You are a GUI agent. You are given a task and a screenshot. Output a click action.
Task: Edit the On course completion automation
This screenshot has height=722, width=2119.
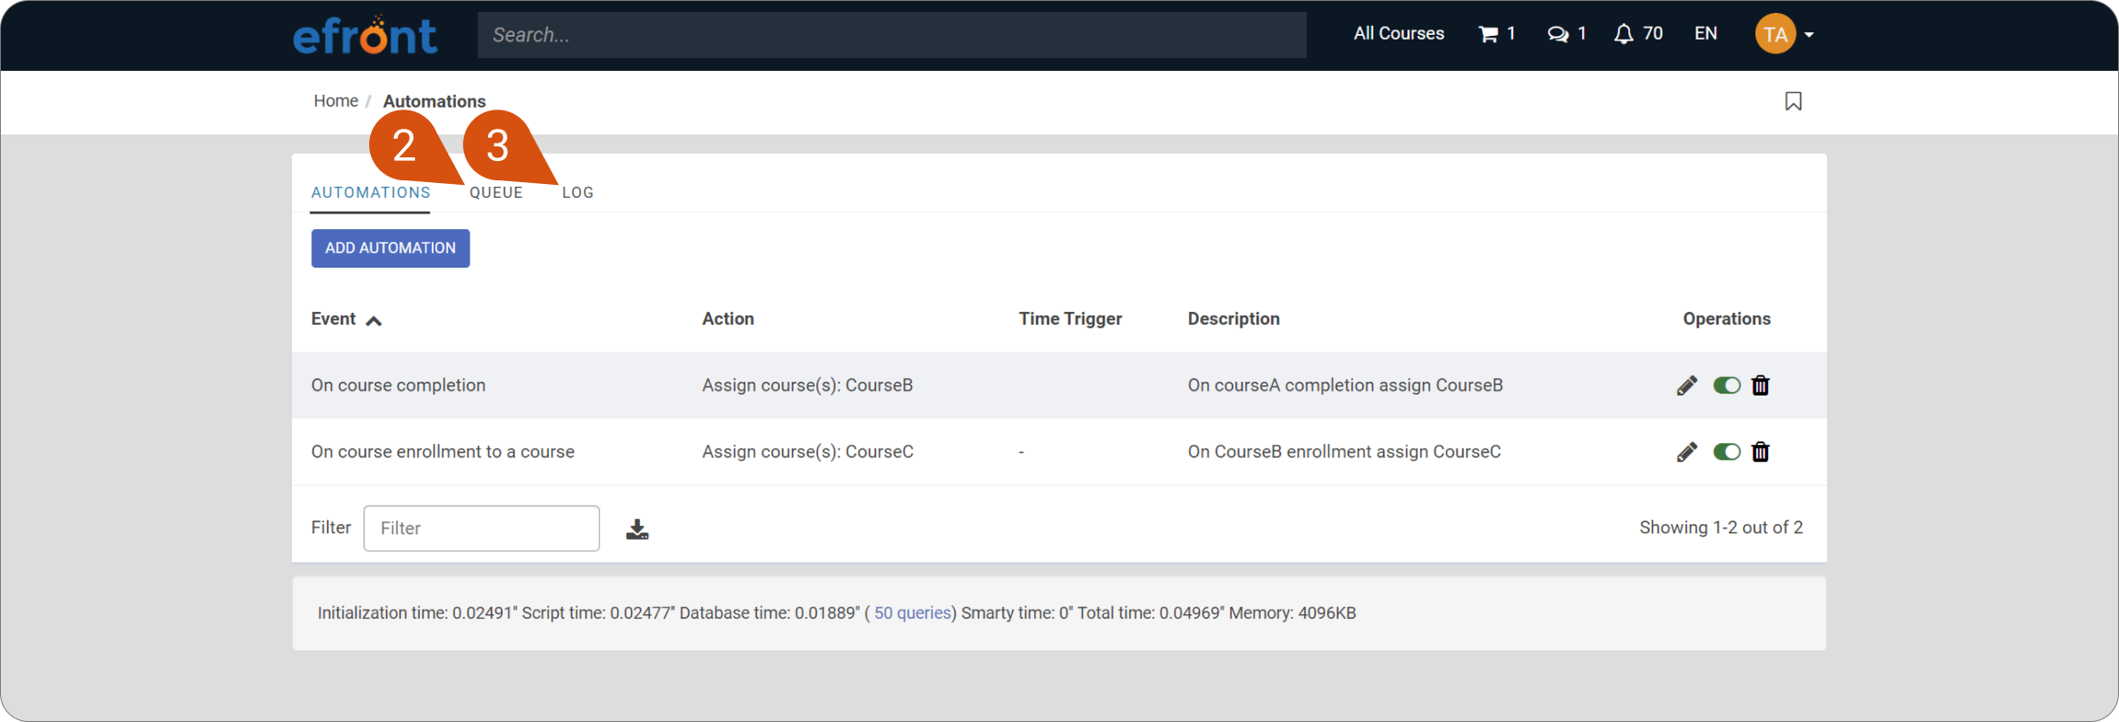[x=1686, y=385]
